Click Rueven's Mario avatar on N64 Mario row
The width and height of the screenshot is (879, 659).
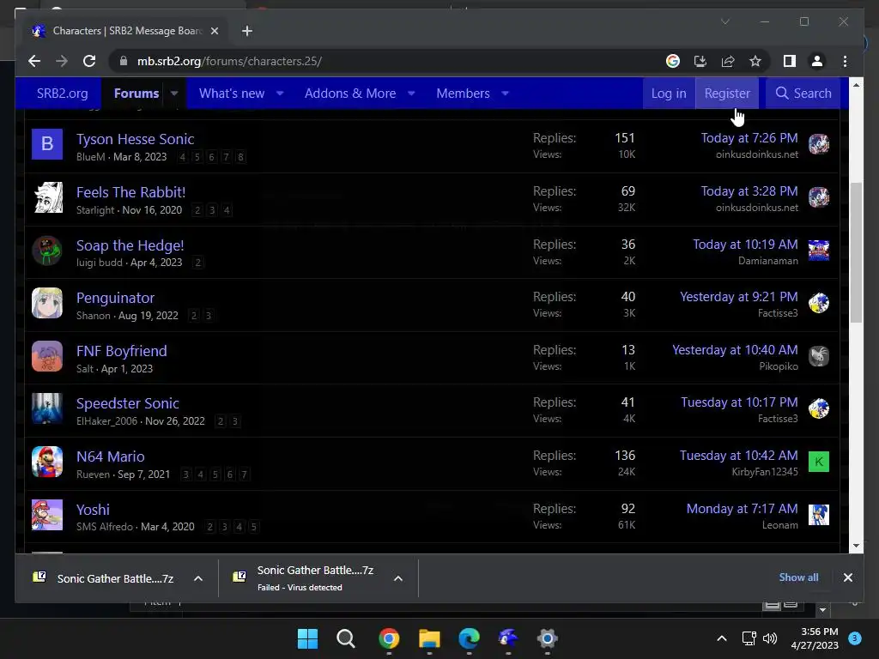click(47, 462)
